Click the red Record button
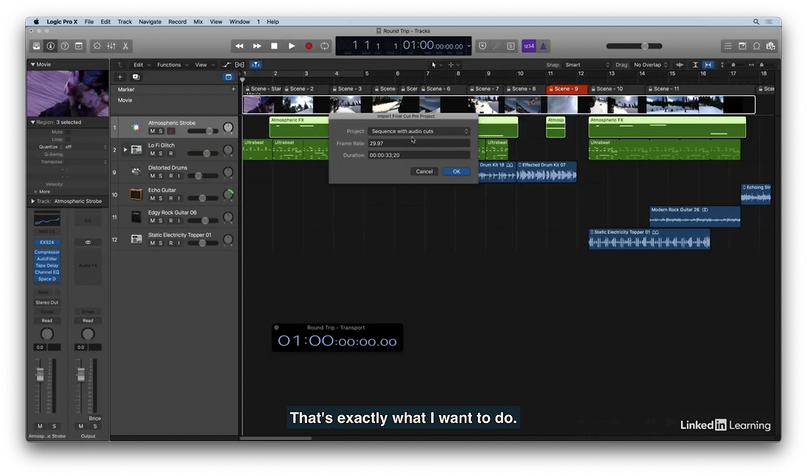Viewport: 807px width, 476px height. [x=308, y=46]
